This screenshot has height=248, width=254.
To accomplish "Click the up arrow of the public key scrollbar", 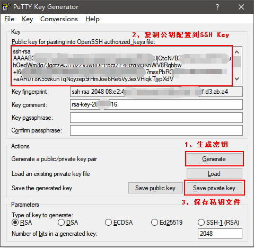I will [237, 52].
